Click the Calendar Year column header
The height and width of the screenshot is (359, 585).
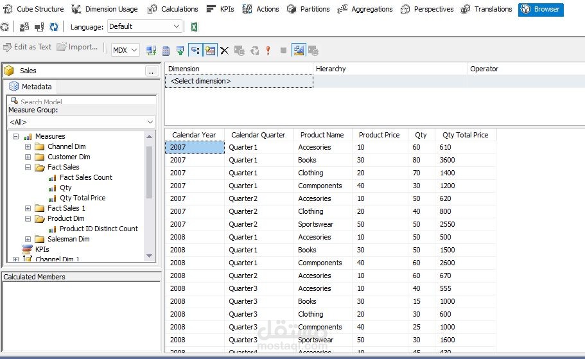pos(194,135)
